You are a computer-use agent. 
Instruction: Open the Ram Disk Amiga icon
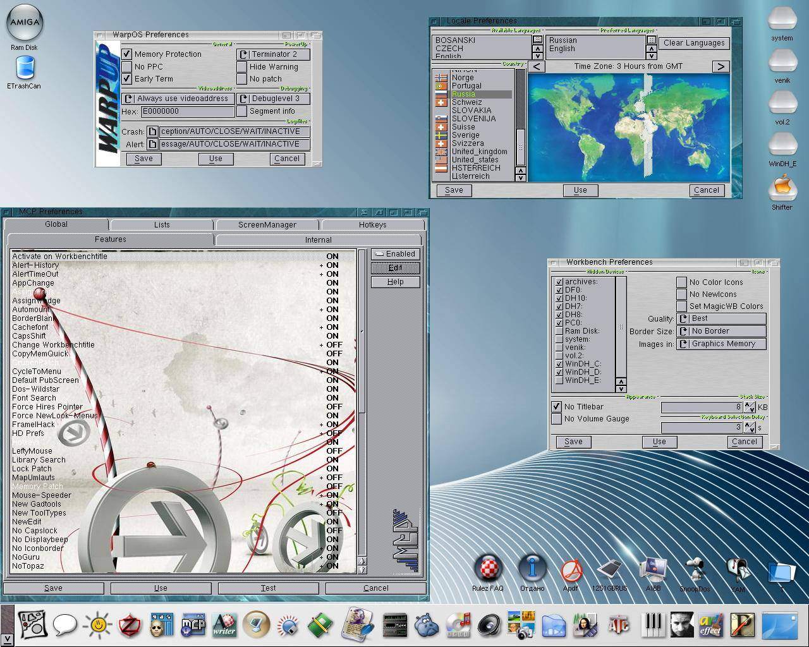[x=25, y=24]
